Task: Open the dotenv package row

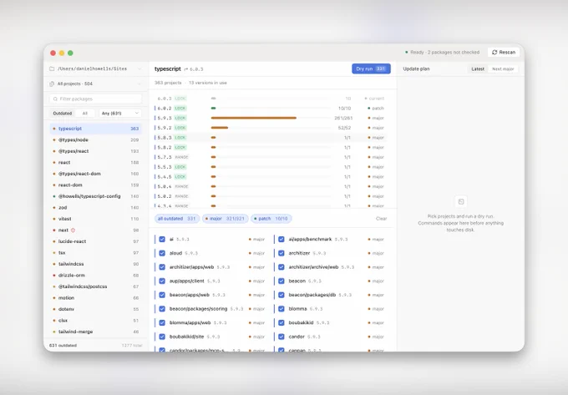Action: [95, 309]
